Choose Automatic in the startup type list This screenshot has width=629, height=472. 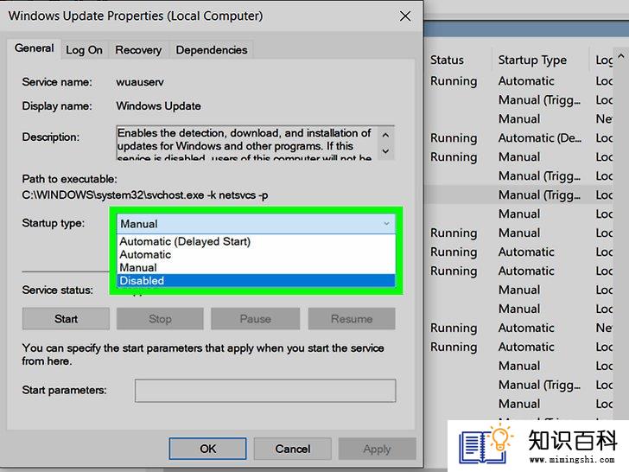tap(257, 255)
